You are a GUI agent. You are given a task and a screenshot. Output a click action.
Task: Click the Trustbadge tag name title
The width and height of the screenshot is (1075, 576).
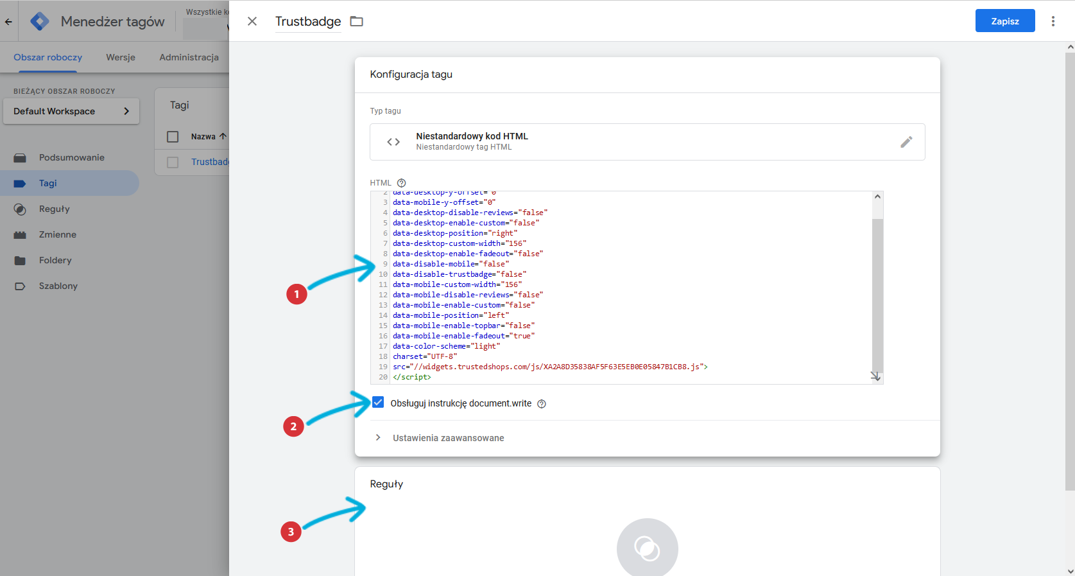point(308,21)
